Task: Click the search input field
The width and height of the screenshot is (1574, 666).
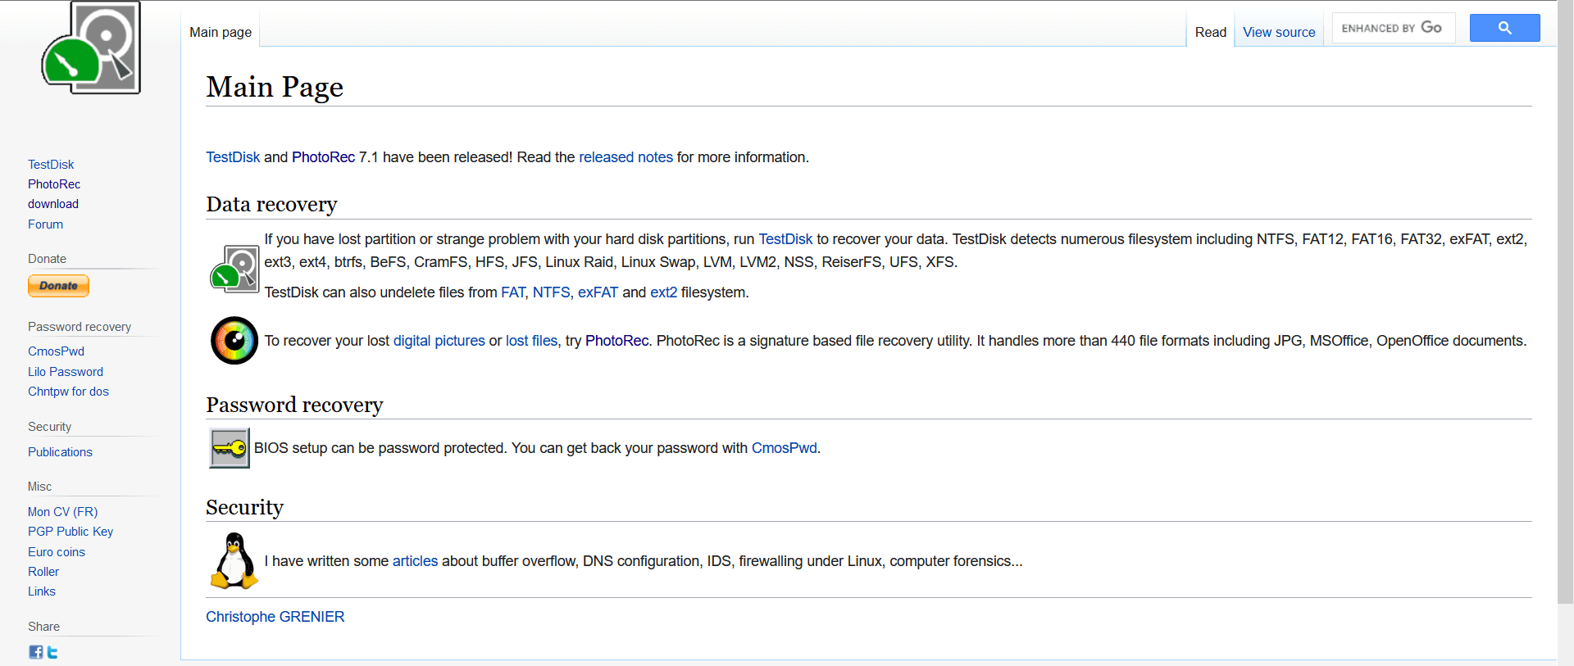Action: (1393, 27)
